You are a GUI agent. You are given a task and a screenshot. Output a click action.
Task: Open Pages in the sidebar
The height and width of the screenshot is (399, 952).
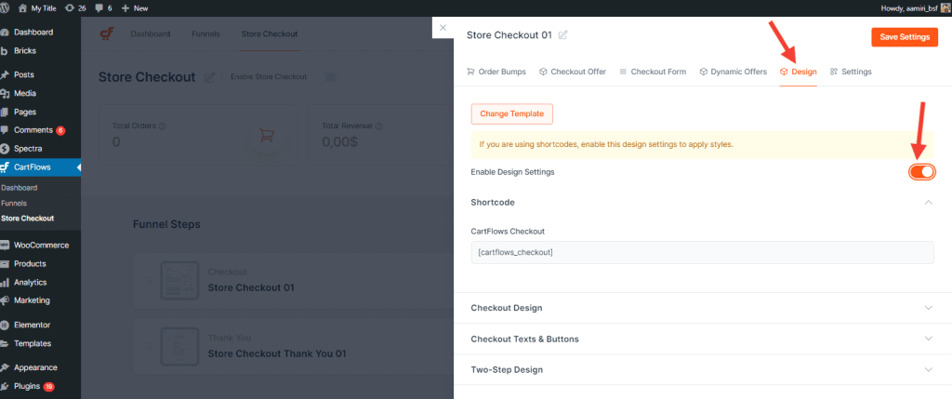pos(25,112)
